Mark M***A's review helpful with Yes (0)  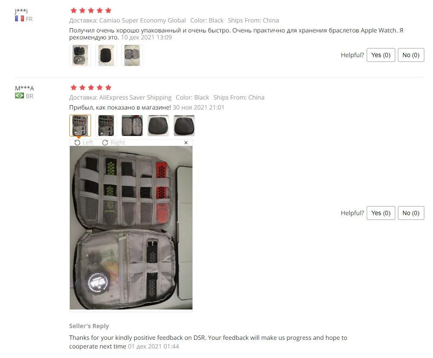381,213
